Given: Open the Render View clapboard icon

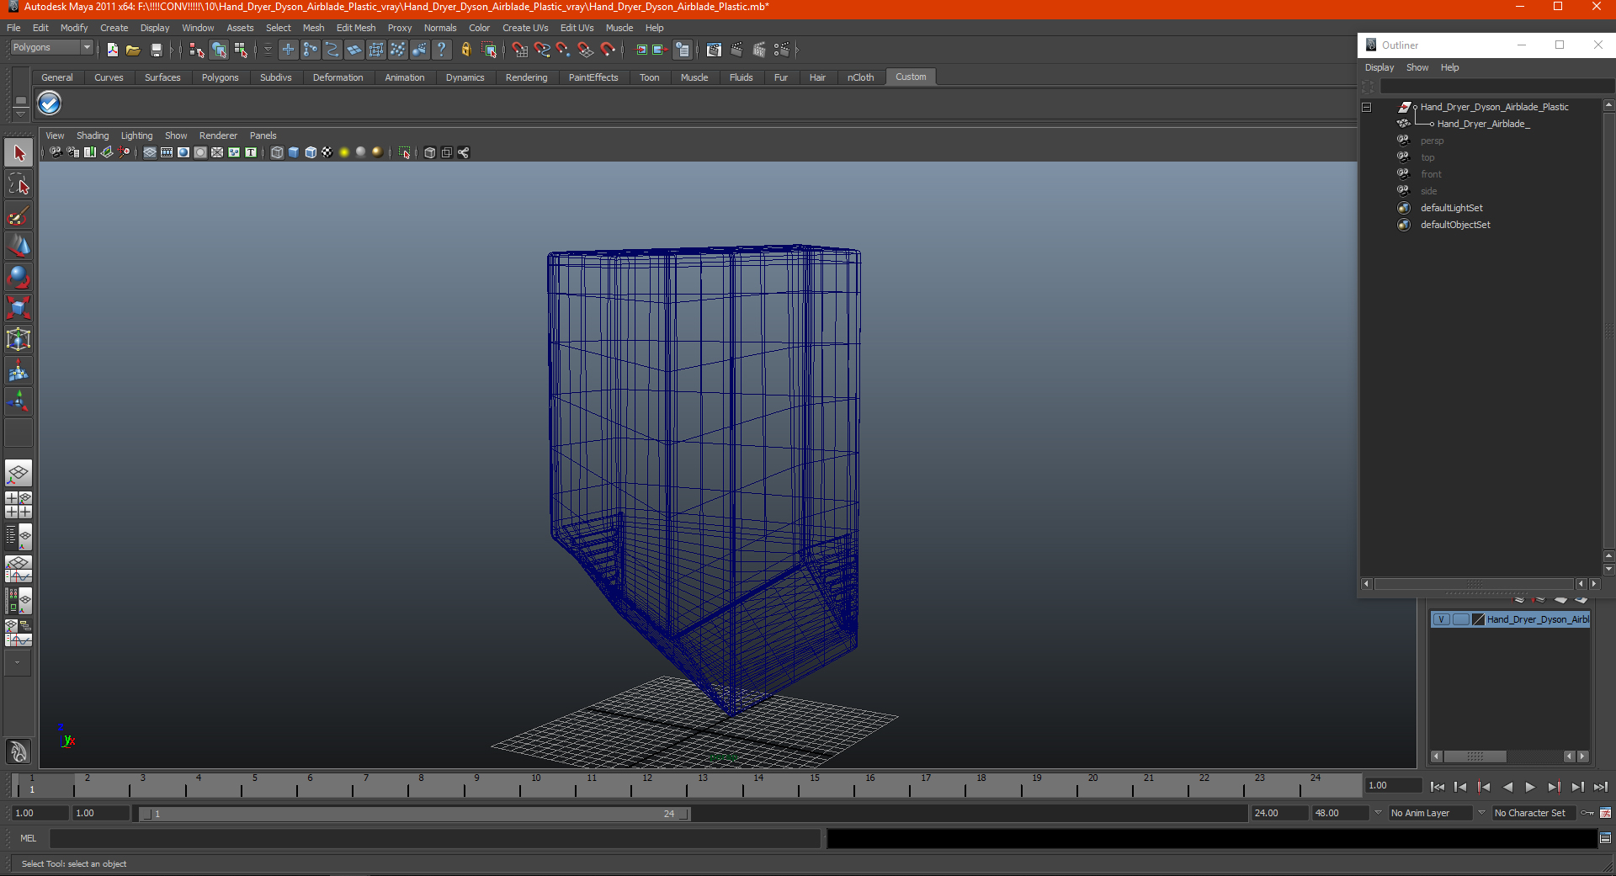Looking at the screenshot, I should click(x=714, y=50).
